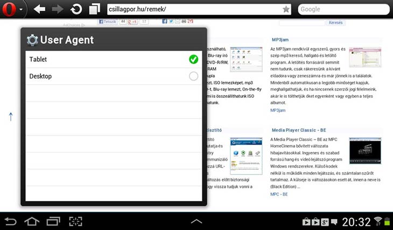Viewport: 393px width, 230px height.
Task: Select the Desktop user agent option
Action: [114, 76]
